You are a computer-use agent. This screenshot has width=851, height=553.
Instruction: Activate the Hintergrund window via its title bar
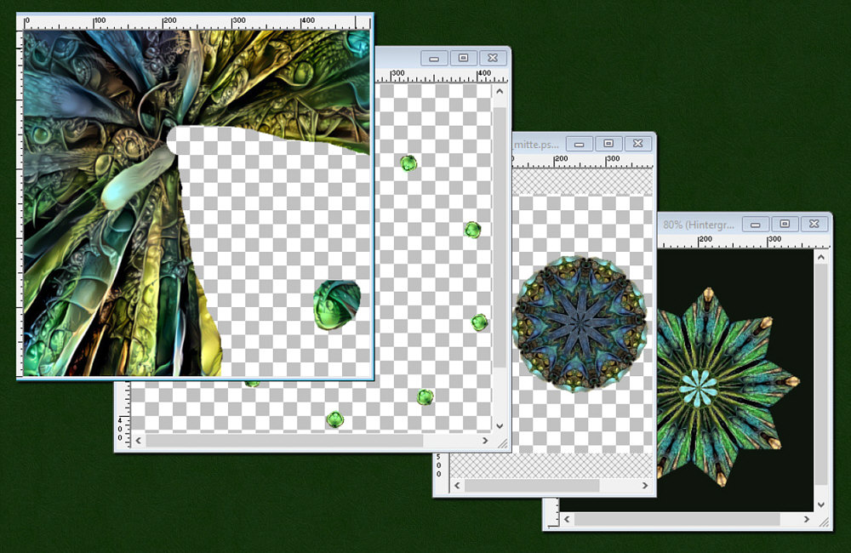(700, 225)
